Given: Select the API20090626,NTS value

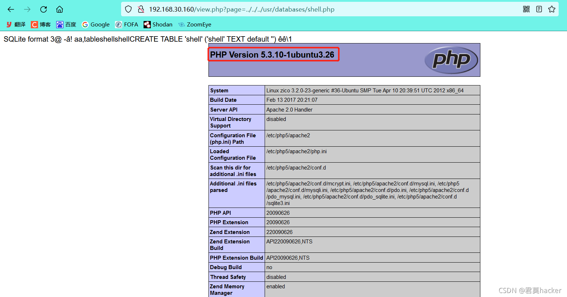Looking at the screenshot, I should [x=288, y=258].
